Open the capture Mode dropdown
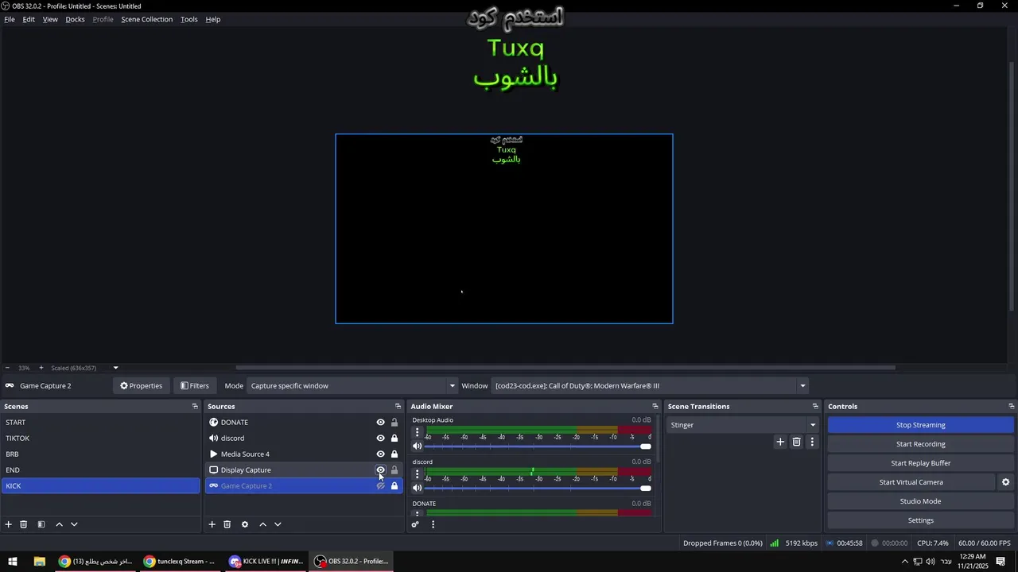Screen dimensions: 1018x572 pyautogui.click(x=352, y=386)
